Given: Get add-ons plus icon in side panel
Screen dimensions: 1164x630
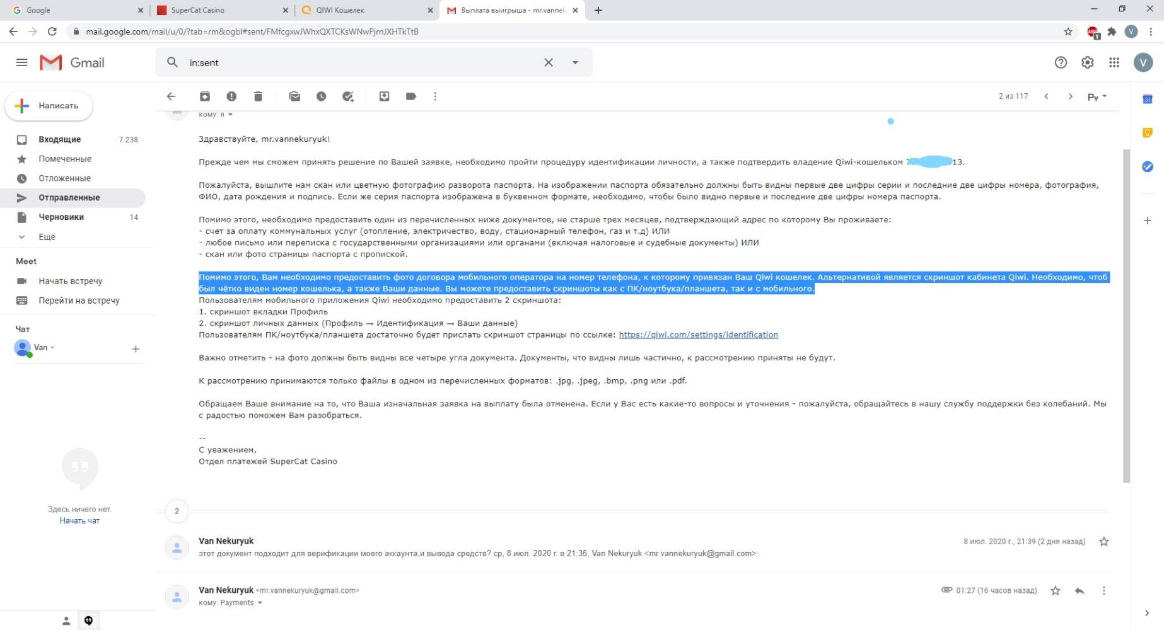Looking at the screenshot, I should (1148, 220).
